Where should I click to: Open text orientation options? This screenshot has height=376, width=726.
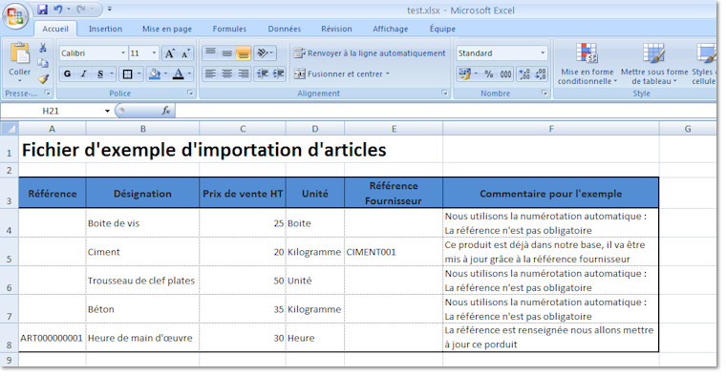pos(266,52)
